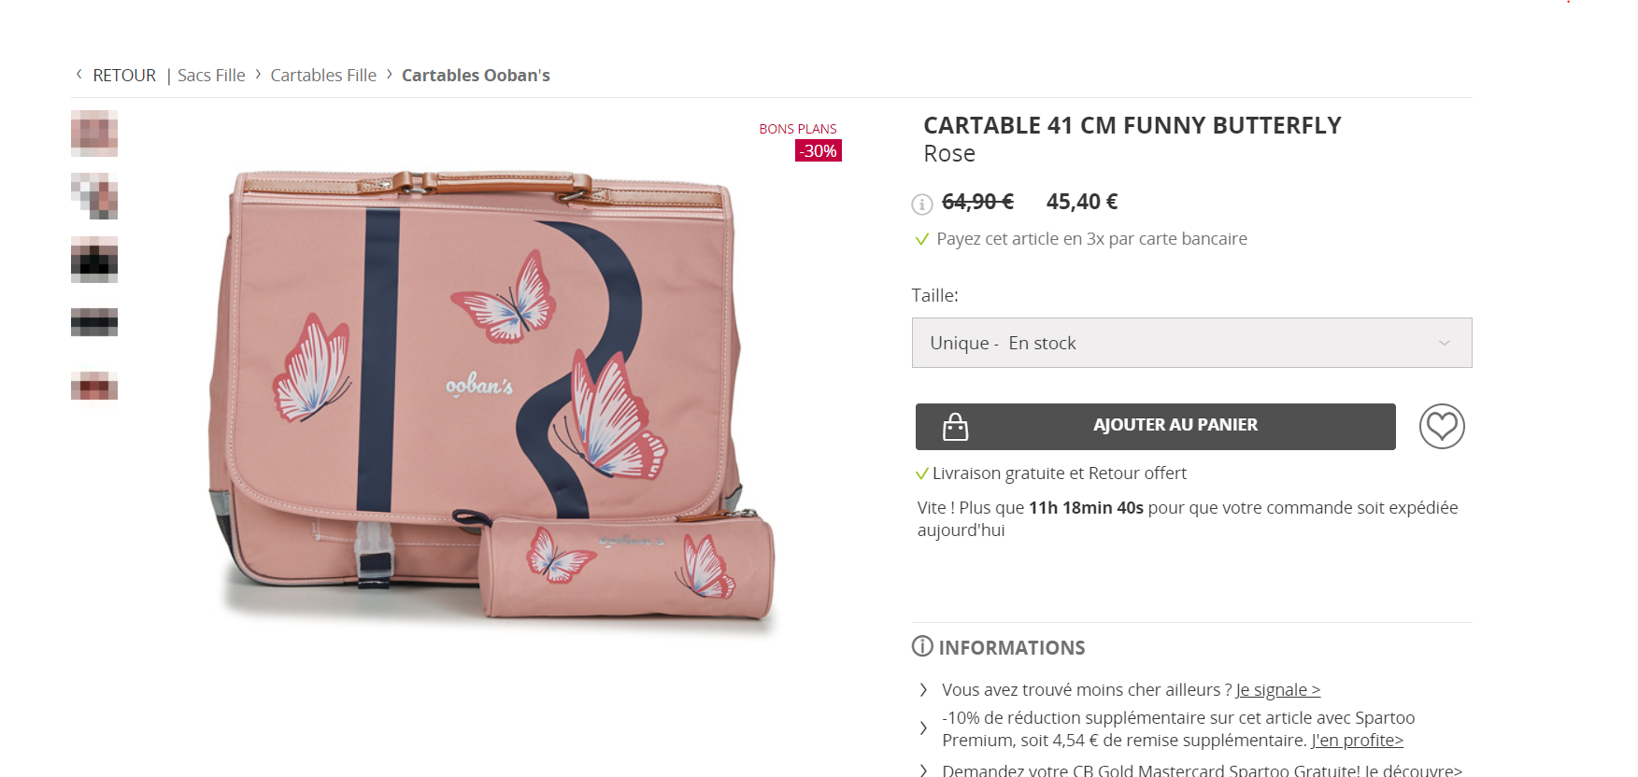1638x777 pixels.
Task: Click the 'Je signale' link
Action: [x=1277, y=690]
